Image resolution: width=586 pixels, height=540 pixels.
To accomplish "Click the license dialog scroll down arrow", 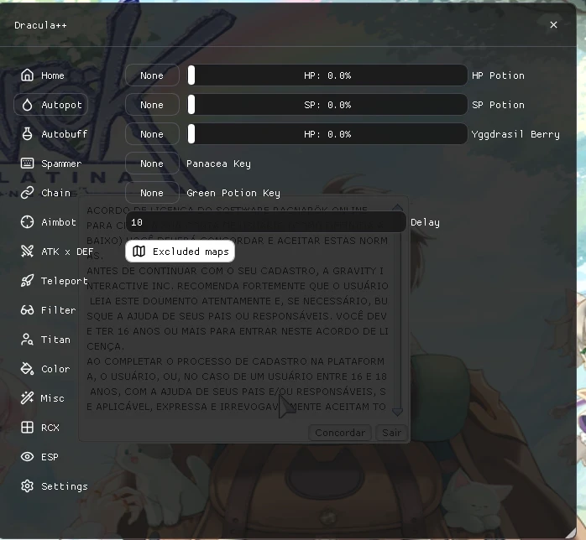I will [x=397, y=412].
